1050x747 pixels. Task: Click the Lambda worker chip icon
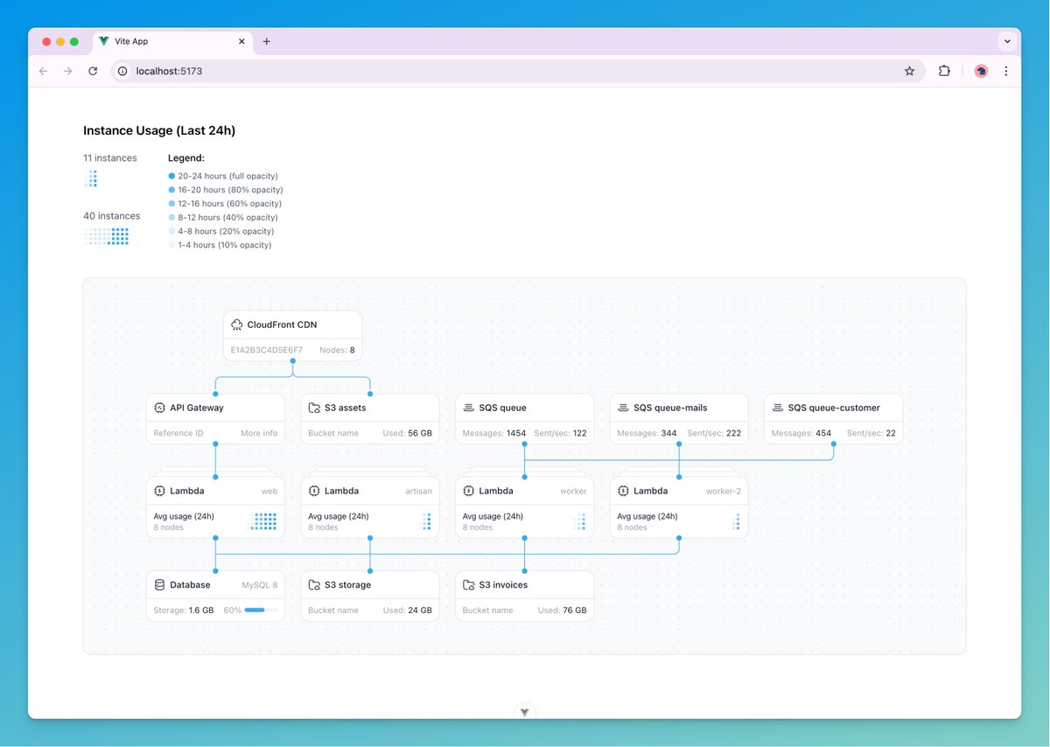pyautogui.click(x=468, y=491)
